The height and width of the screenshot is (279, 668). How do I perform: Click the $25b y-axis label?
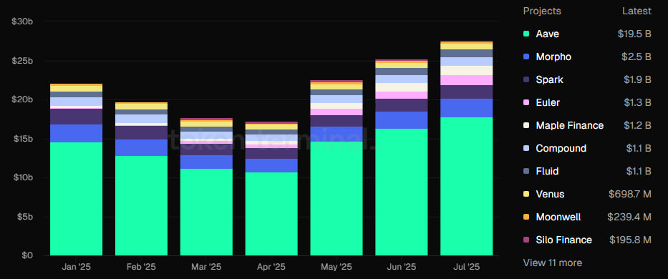coord(22,61)
